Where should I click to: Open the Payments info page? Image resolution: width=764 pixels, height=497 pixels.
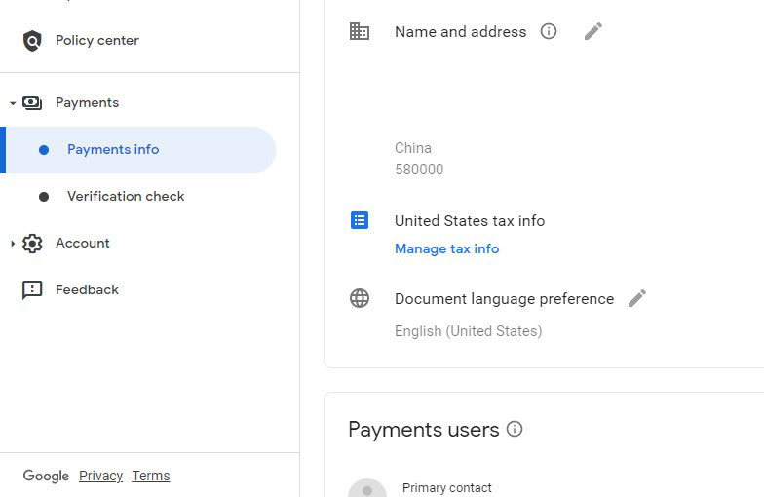pos(113,150)
